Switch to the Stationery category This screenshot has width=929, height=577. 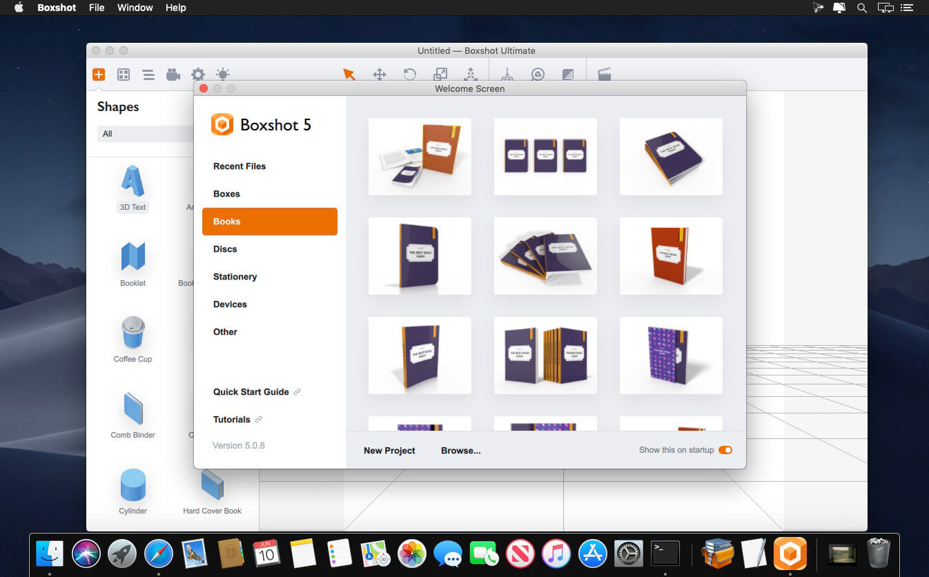(x=235, y=277)
